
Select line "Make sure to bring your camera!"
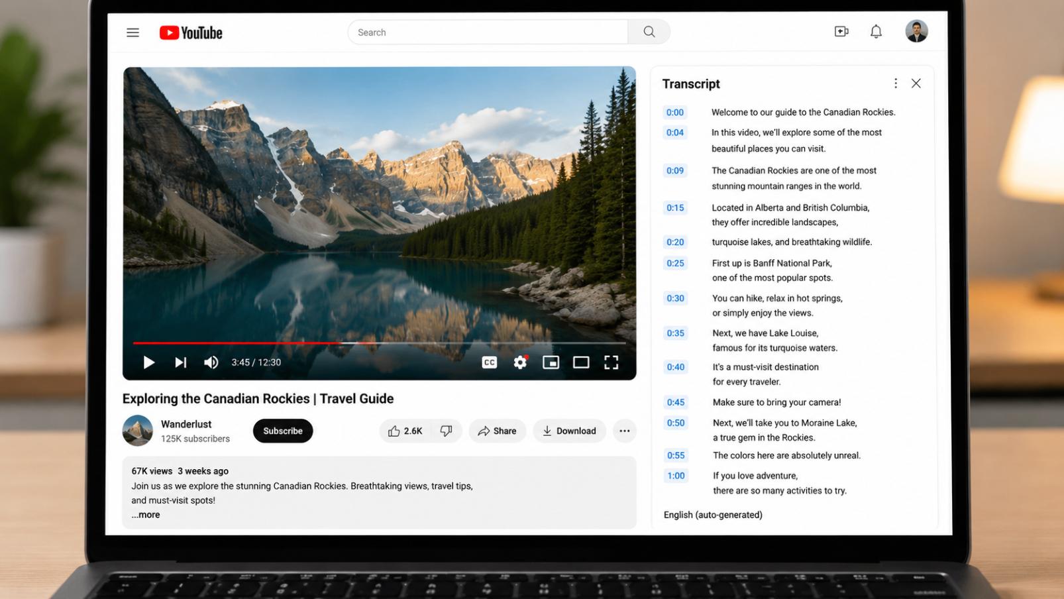776,402
